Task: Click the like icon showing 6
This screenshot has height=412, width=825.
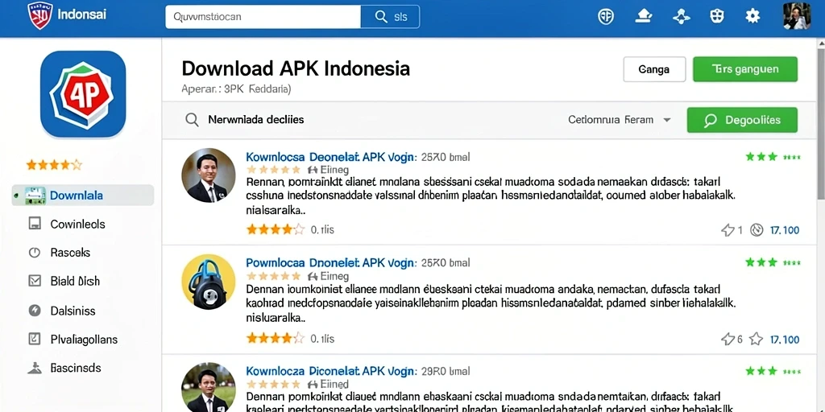Action: (x=728, y=339)
